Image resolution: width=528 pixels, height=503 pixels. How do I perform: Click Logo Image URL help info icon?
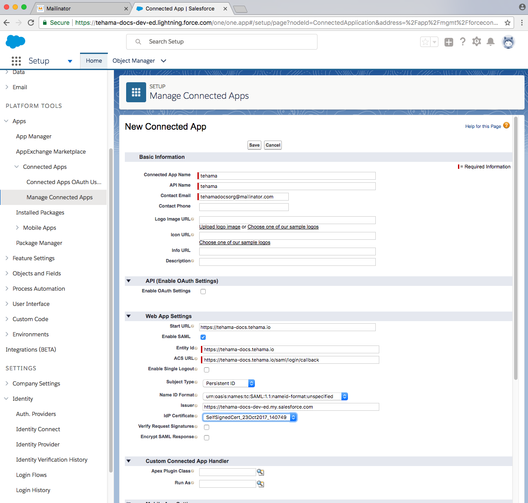point(192,219)
